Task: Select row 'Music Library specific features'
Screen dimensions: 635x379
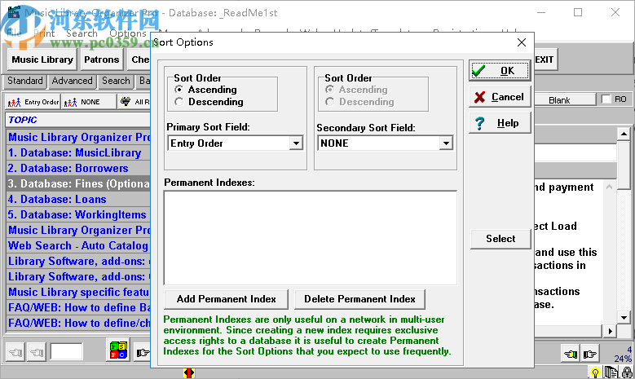Action: 78,293
